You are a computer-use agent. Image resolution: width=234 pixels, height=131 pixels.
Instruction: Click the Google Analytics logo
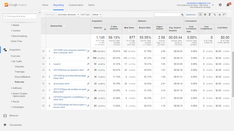coord(16,5)
